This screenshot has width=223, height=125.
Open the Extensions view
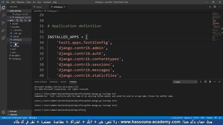(3, 38)
